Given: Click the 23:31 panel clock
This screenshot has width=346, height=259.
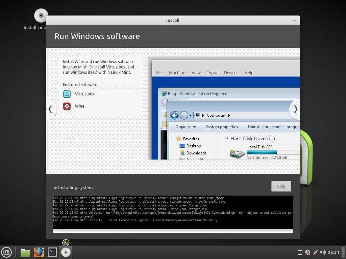Looking at the screenshot, I should (x=333, y=252).
